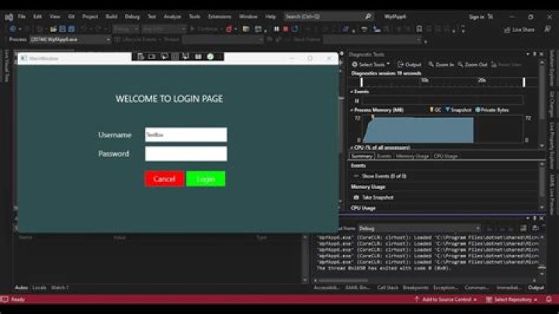Collapse the Process Memory graph section
The height and width of the screenshot is (314, 559).
coord(352,110)
